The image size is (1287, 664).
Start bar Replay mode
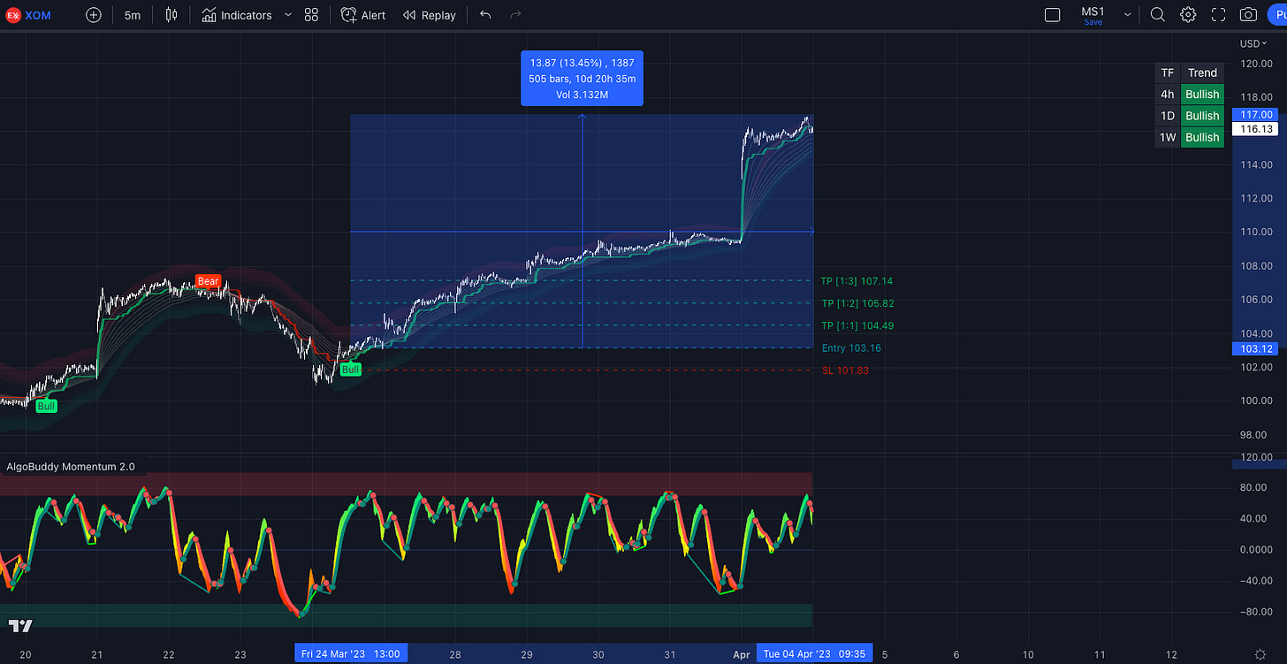[430, 15]
